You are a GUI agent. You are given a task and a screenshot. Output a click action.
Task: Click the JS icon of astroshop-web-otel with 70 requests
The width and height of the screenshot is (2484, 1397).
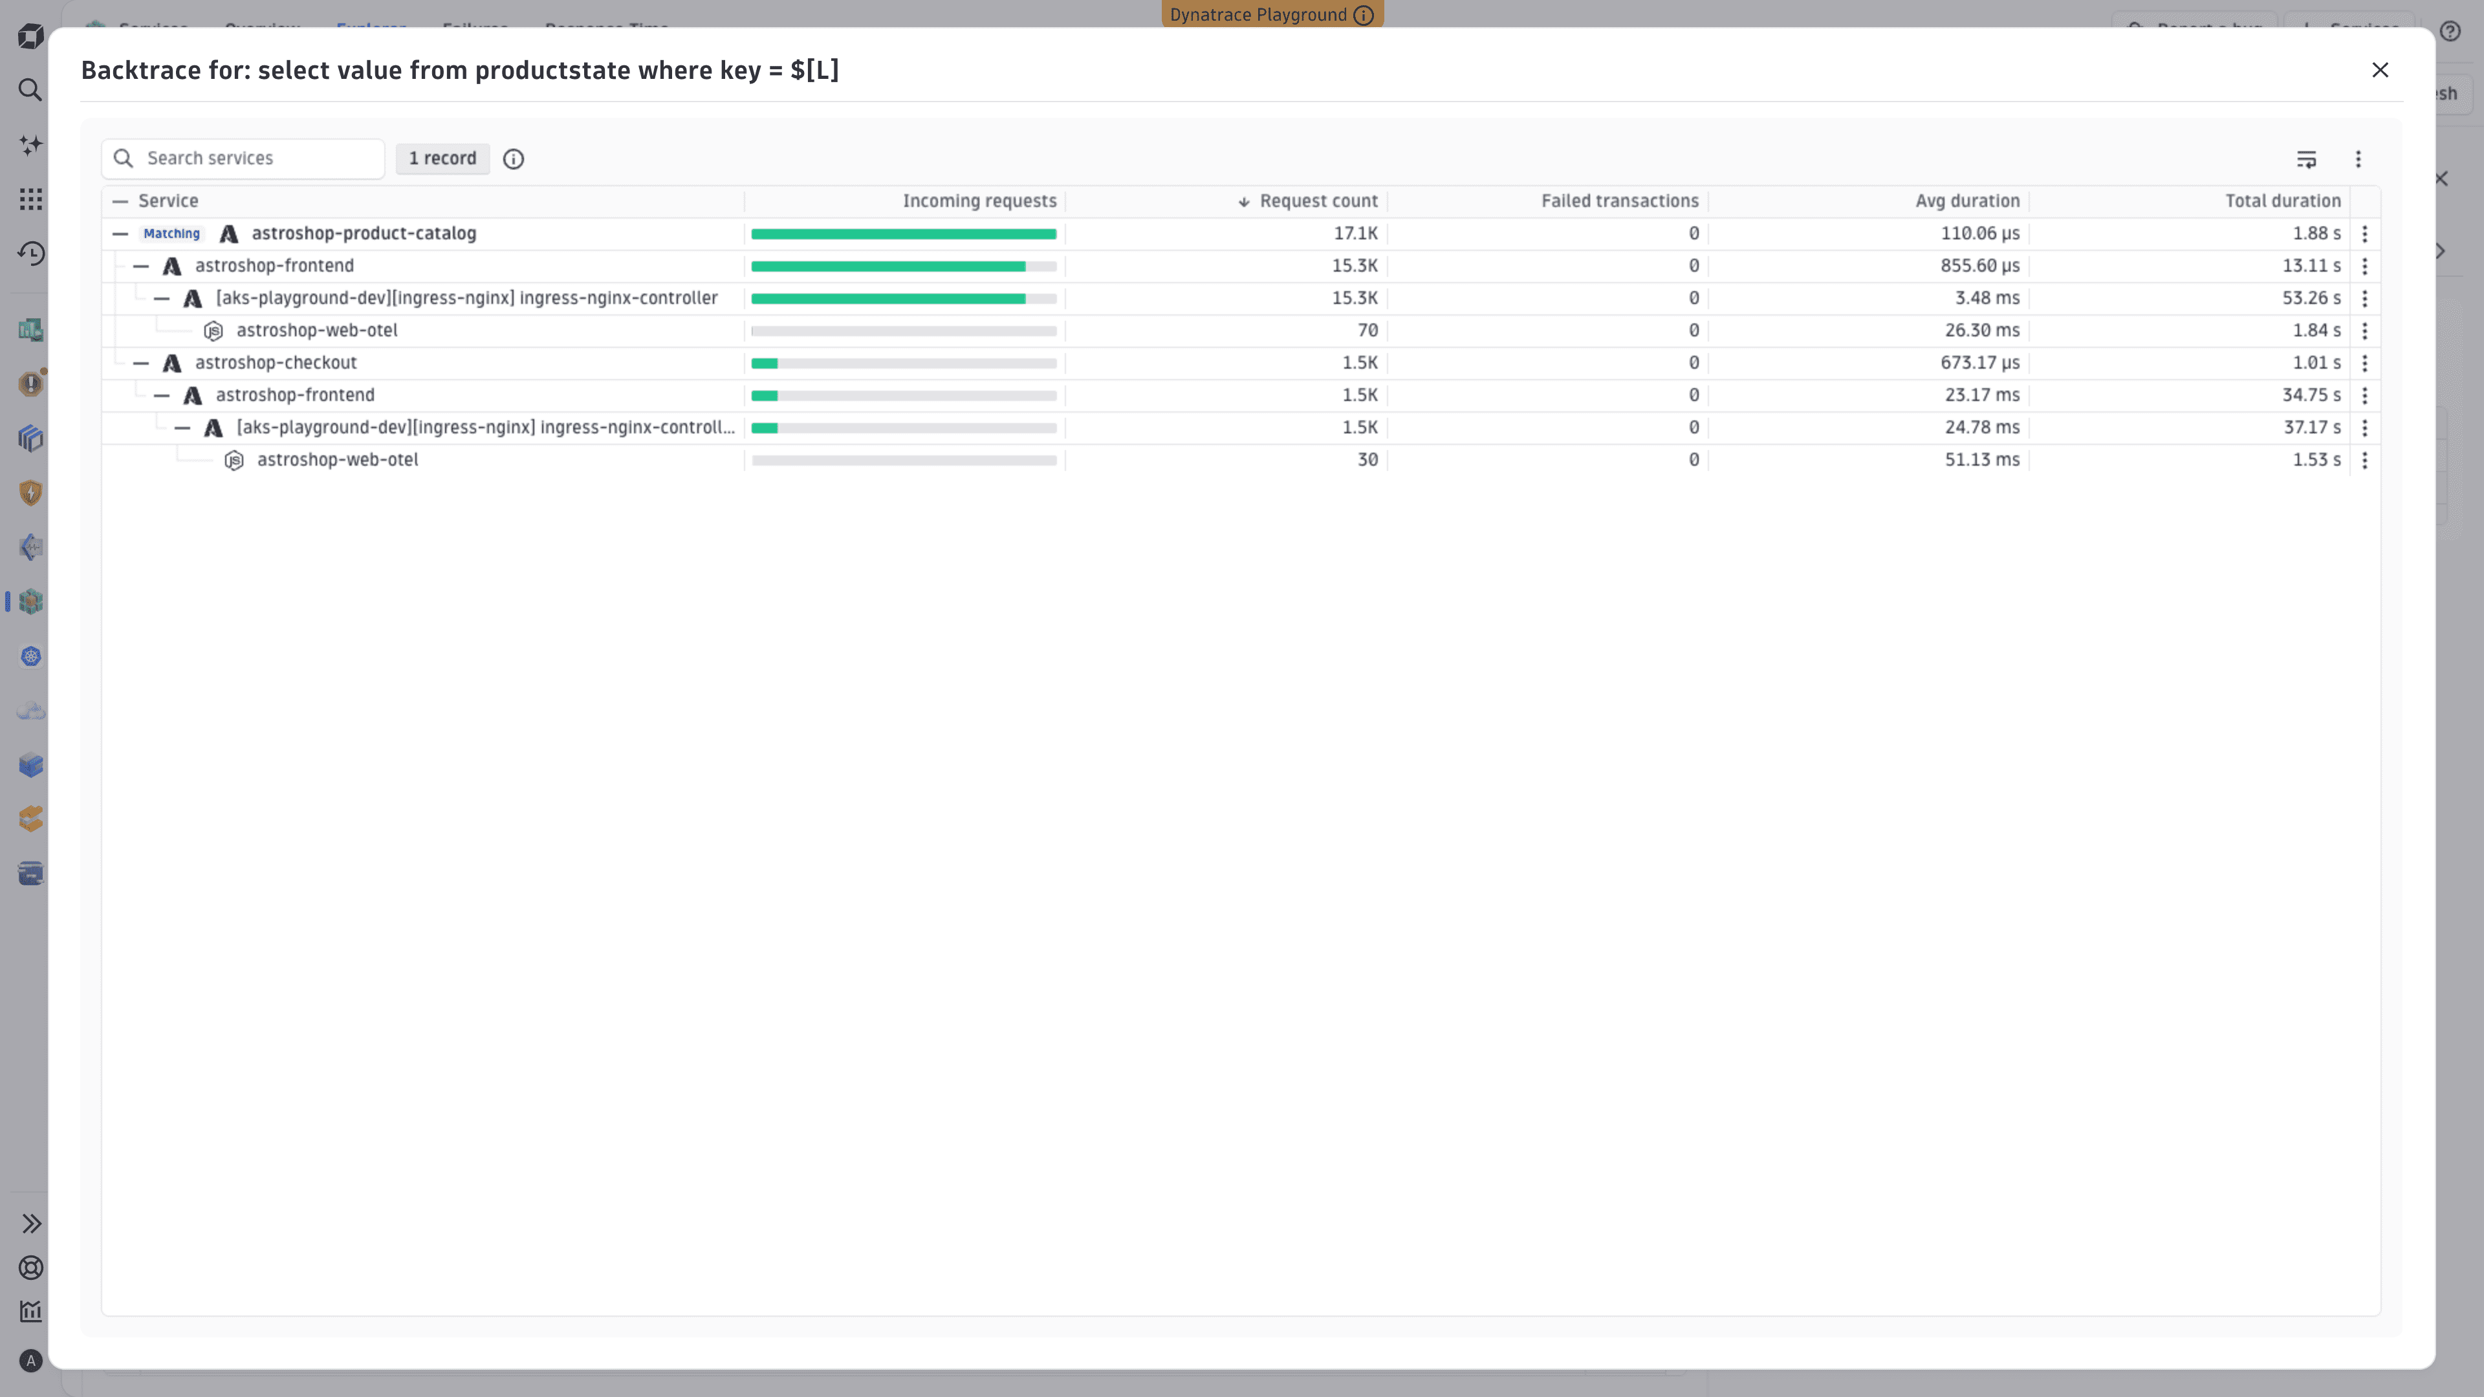213,330
